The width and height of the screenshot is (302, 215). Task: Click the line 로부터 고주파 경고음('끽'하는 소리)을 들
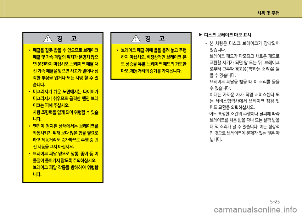(x=244, y=69)
